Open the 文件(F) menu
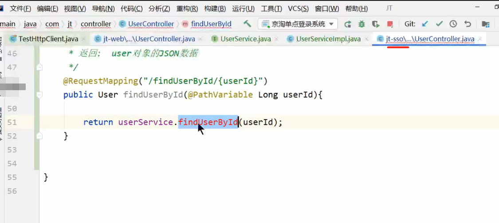This screenshot has height=223, width=499. (20, 8)
